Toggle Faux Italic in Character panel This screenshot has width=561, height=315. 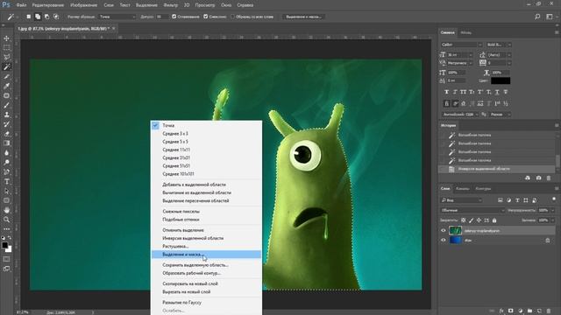(x=455, y=92)
